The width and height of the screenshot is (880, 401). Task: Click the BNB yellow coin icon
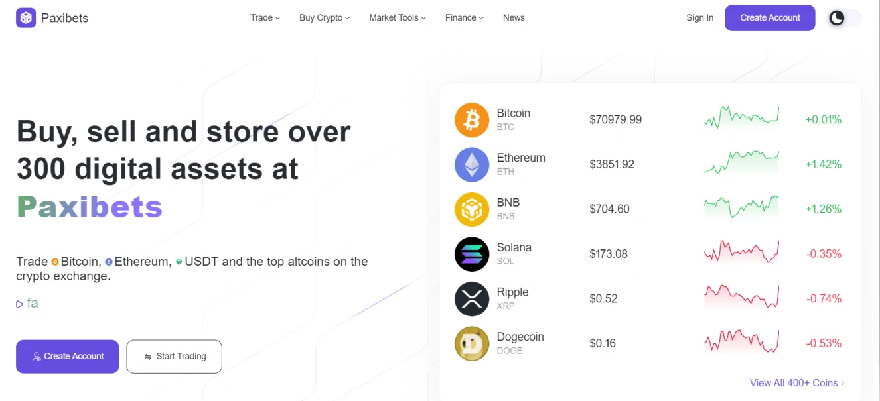(472, 209)
